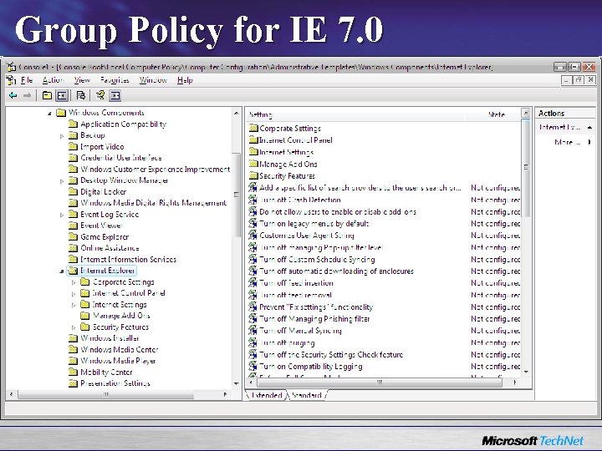Click the console icon in the title bar
The image size is (602, 451).
pyautogui.click(x=11, y=67)
